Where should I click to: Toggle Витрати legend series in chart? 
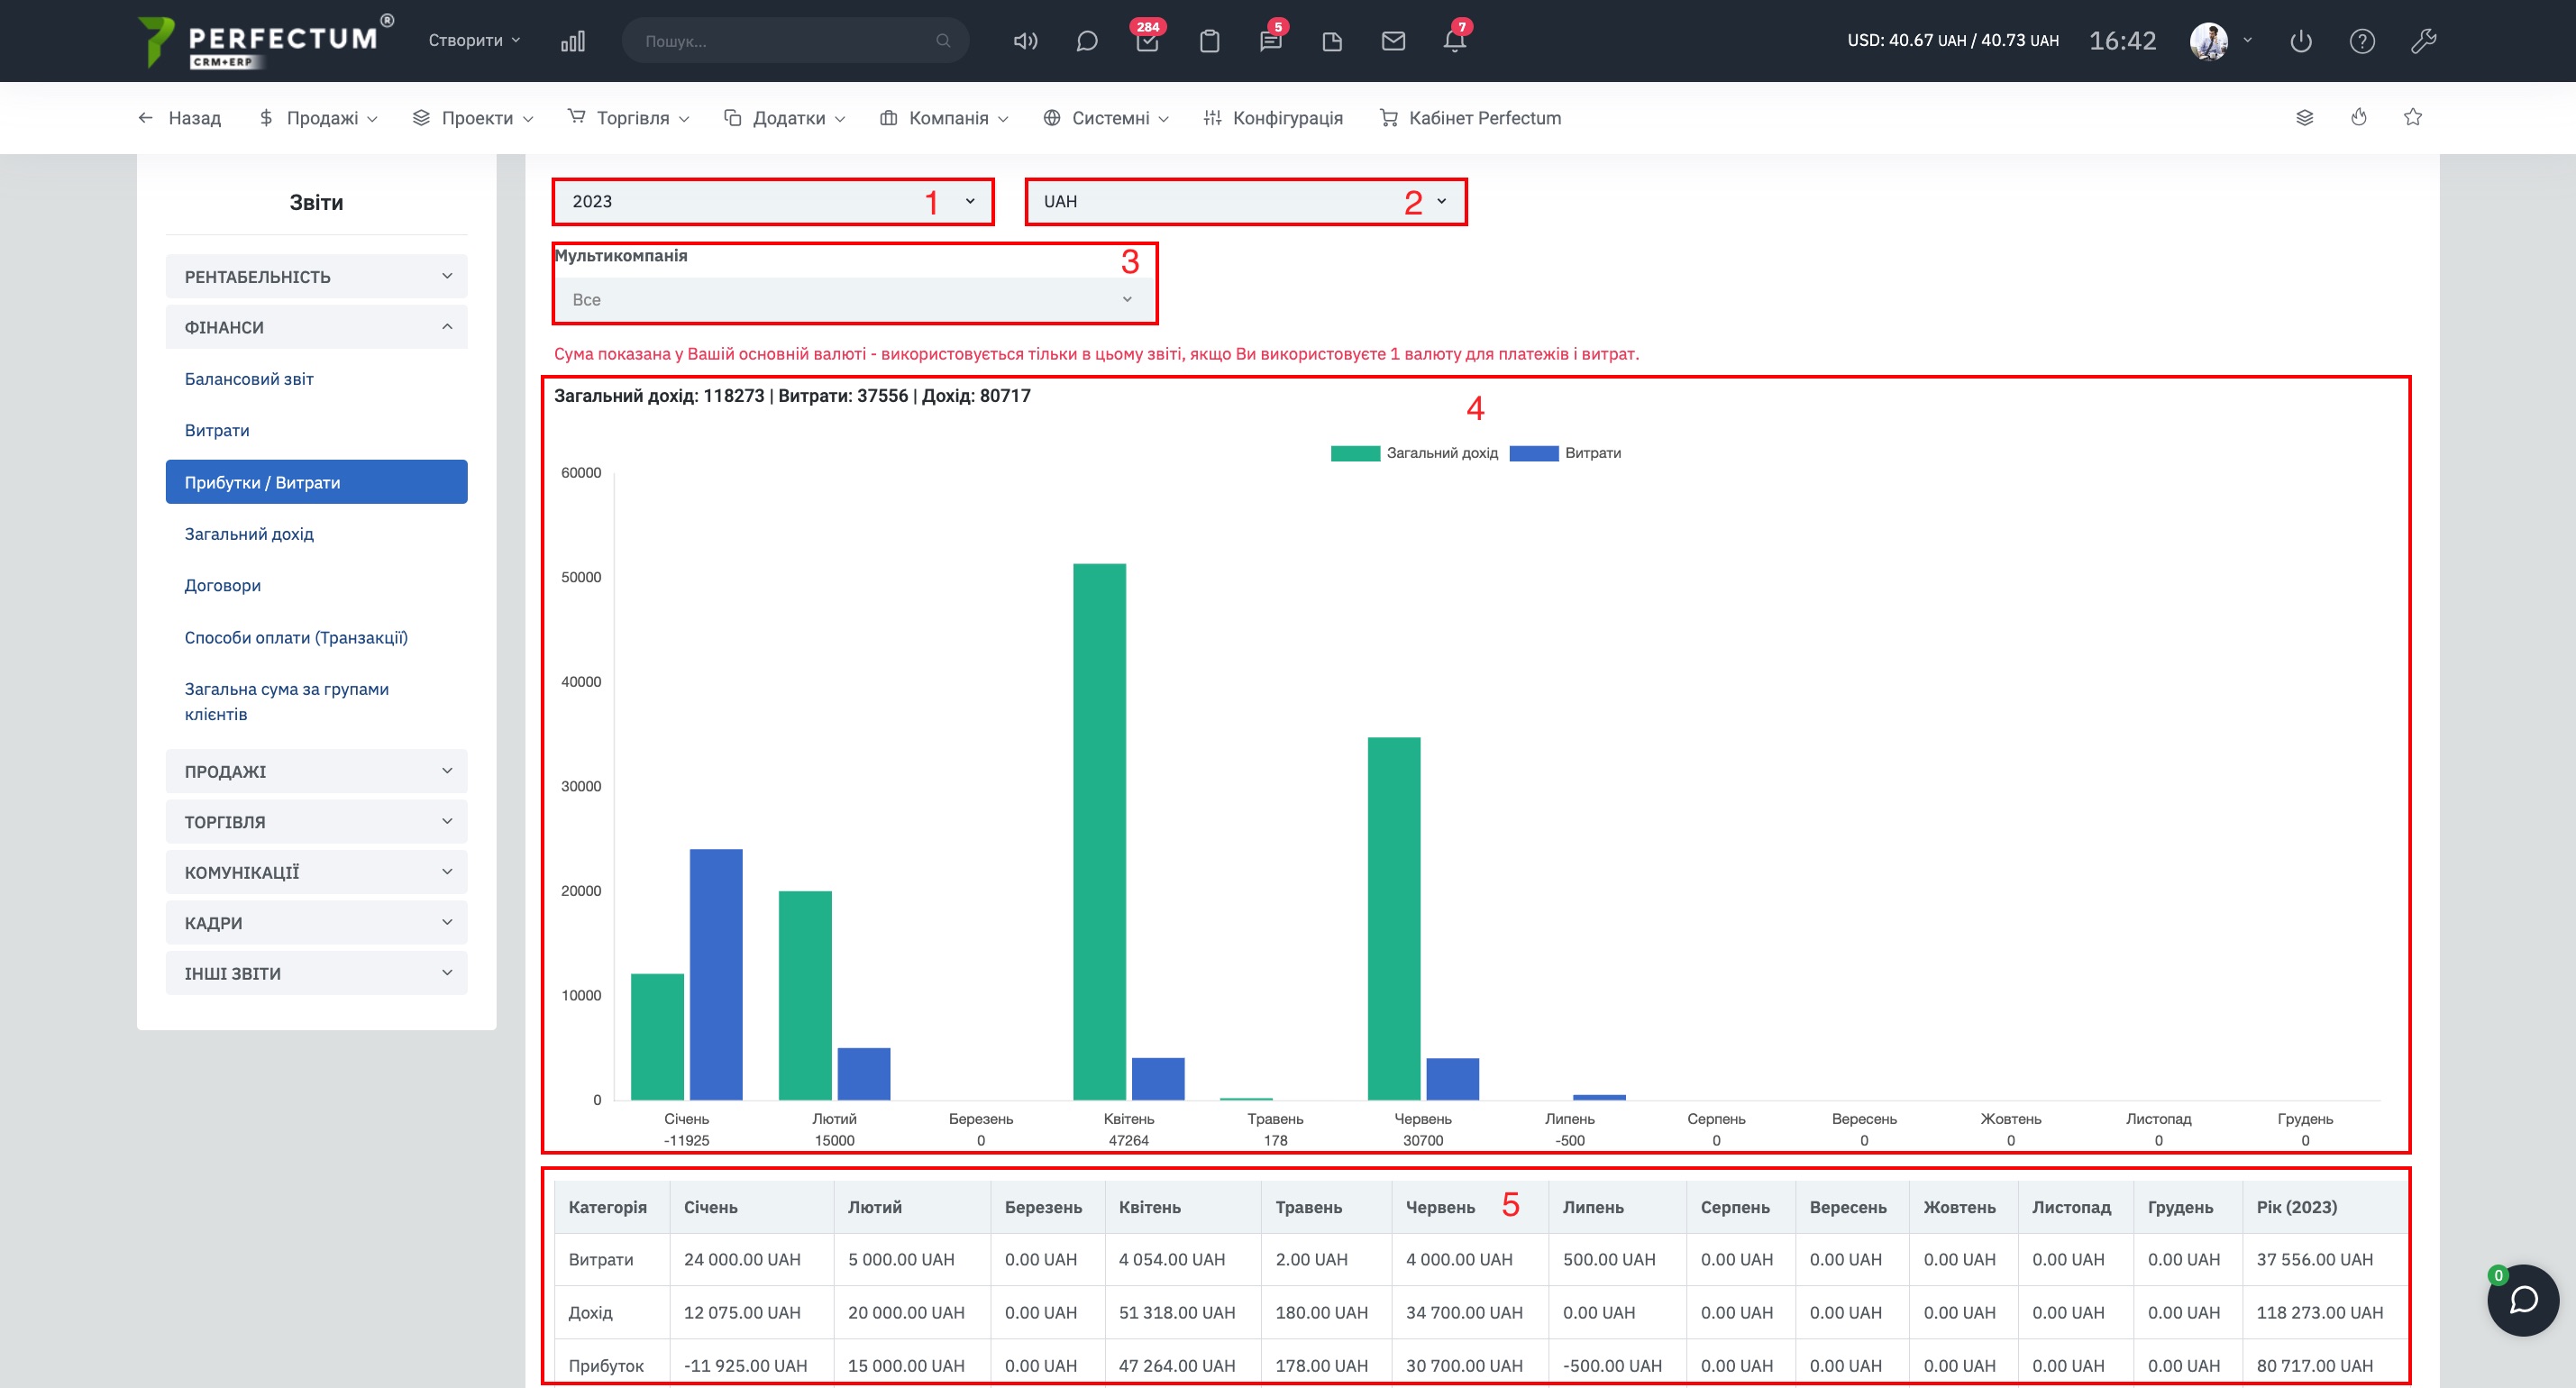(x=1566, y=453)
